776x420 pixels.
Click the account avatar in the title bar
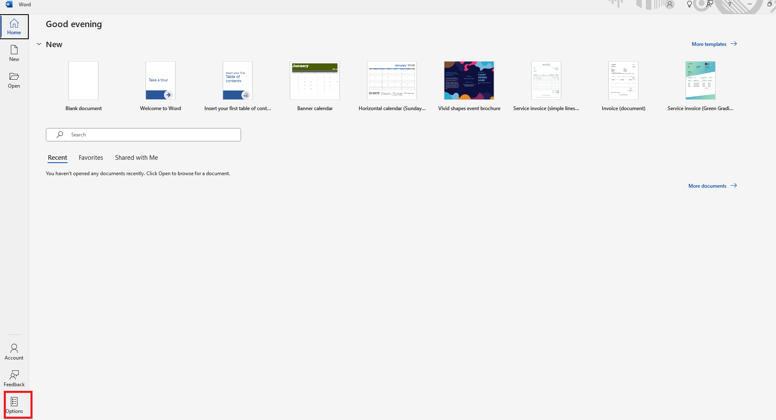pyautogui.click(x=669, y=4)
